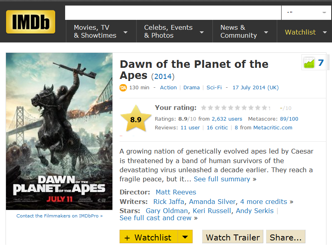Expand the search category dropdown
The image size is (332, 246).
pyautogui.click(x=306, y=13)
